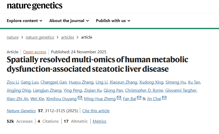Screen dimensions: 219x134
Task: Click the Nature Genetics logo
Action: [35, 6]
